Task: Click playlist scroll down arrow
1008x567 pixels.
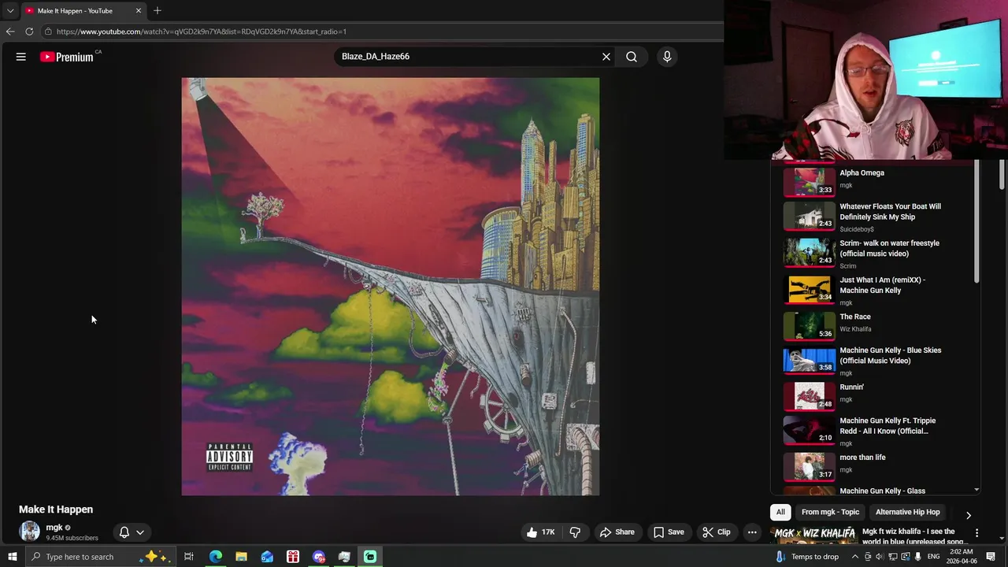Action: pyautogui.click(x=977, y=489)
